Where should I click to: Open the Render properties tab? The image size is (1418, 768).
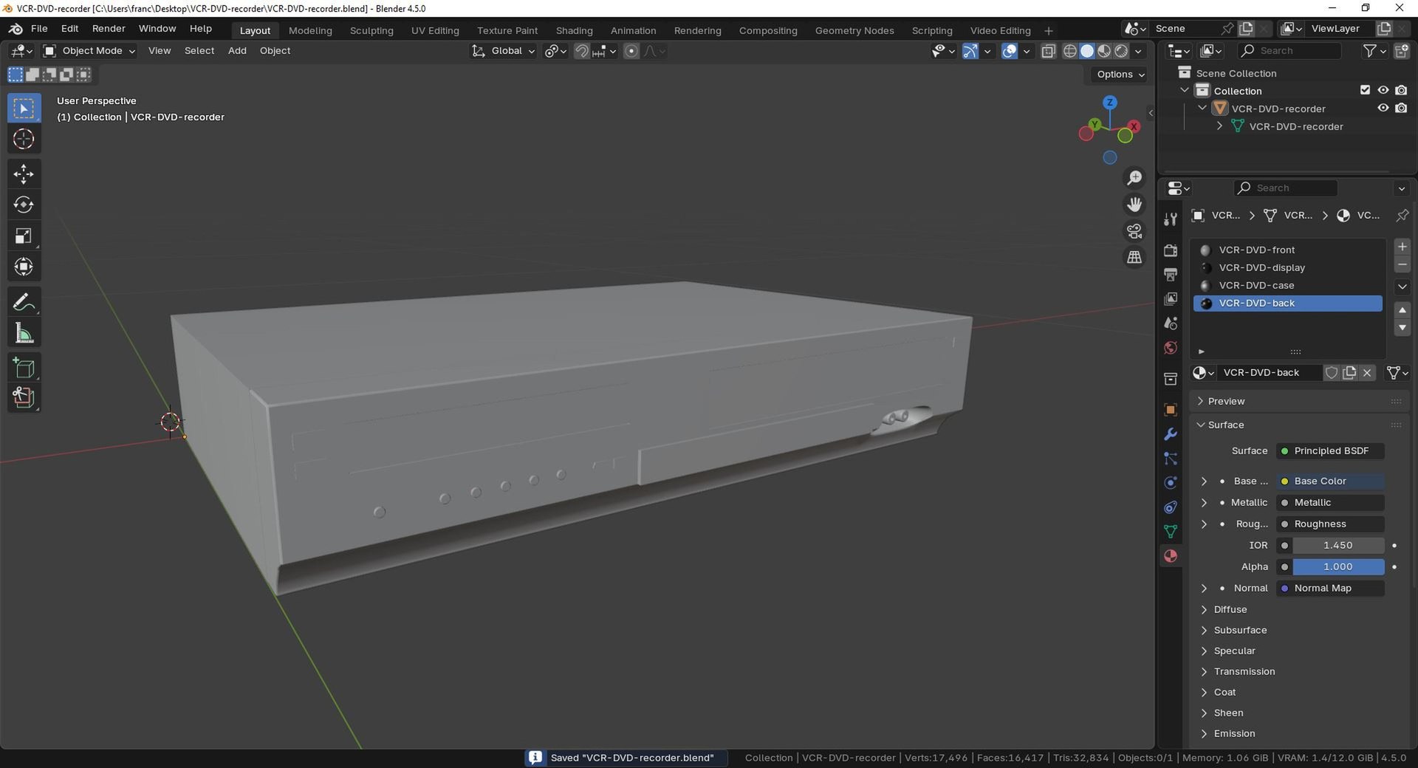click(1171, 250)
